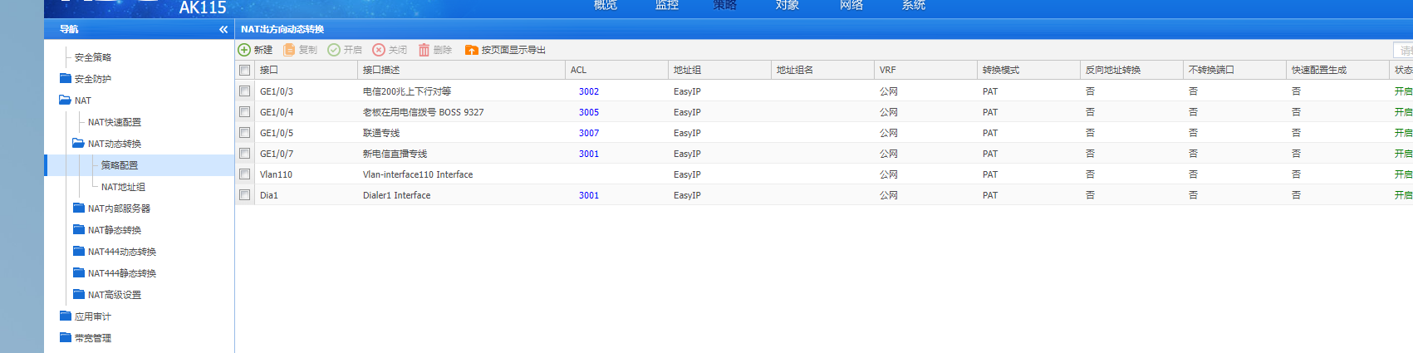Select the Vlan110 row checkbox

point(244,174)
